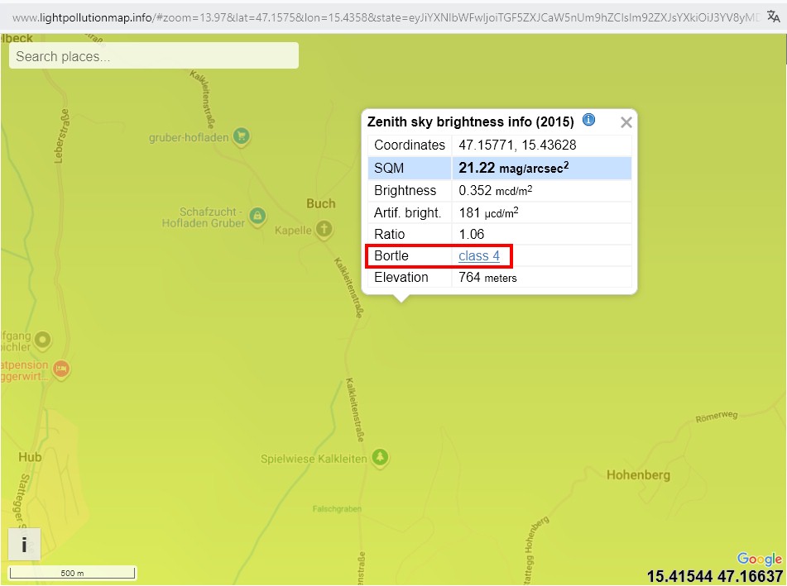Open the Spielwiese Kalkleiten park marker
Viewport: 787px width, 586px height.
point(380,458)
